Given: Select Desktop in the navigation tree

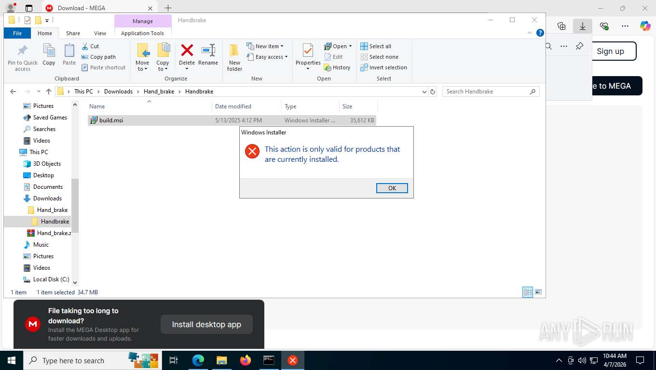Looking at the screenshot, I should pos(43,175).
